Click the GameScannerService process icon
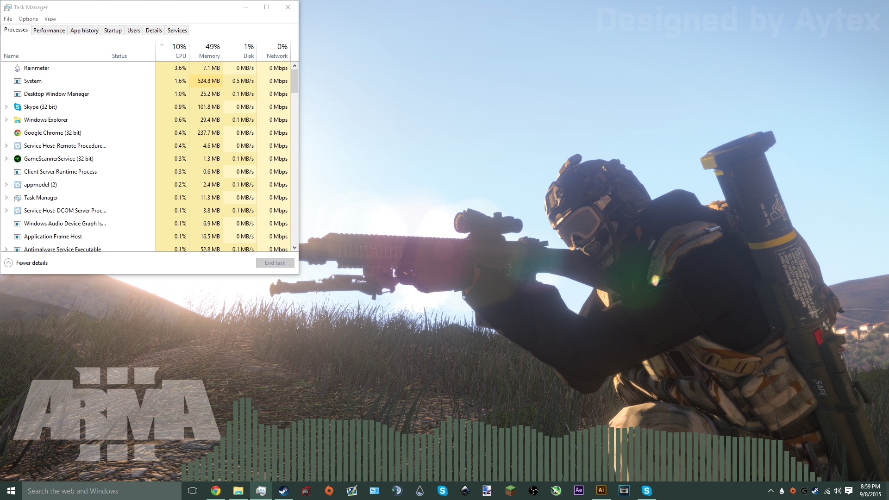This screenshot has height=500, width=889. coord(18,159)
